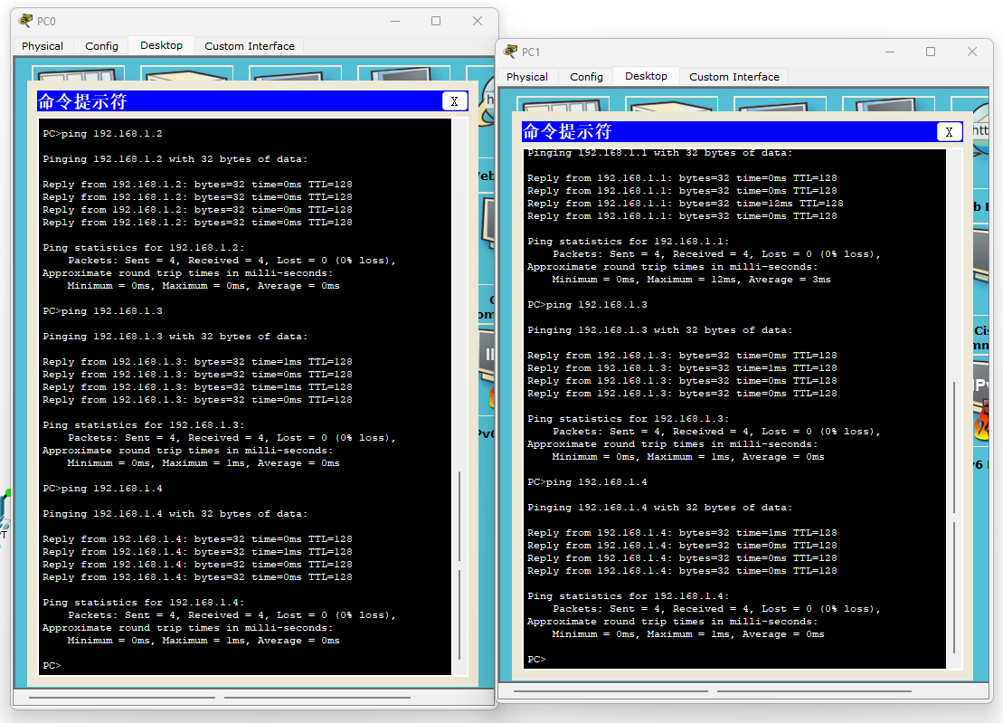Viewport: 1003px width, 723px height.
Task: Open the Config tab in PC0 window
Action: pos(101,46)
